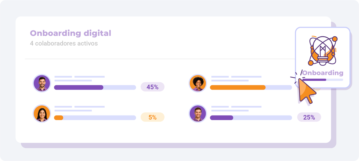This screenshot has width=359, height=161.
Task: Click placeholder name lines above 25% bar
Action: click(x=236, y=109)
